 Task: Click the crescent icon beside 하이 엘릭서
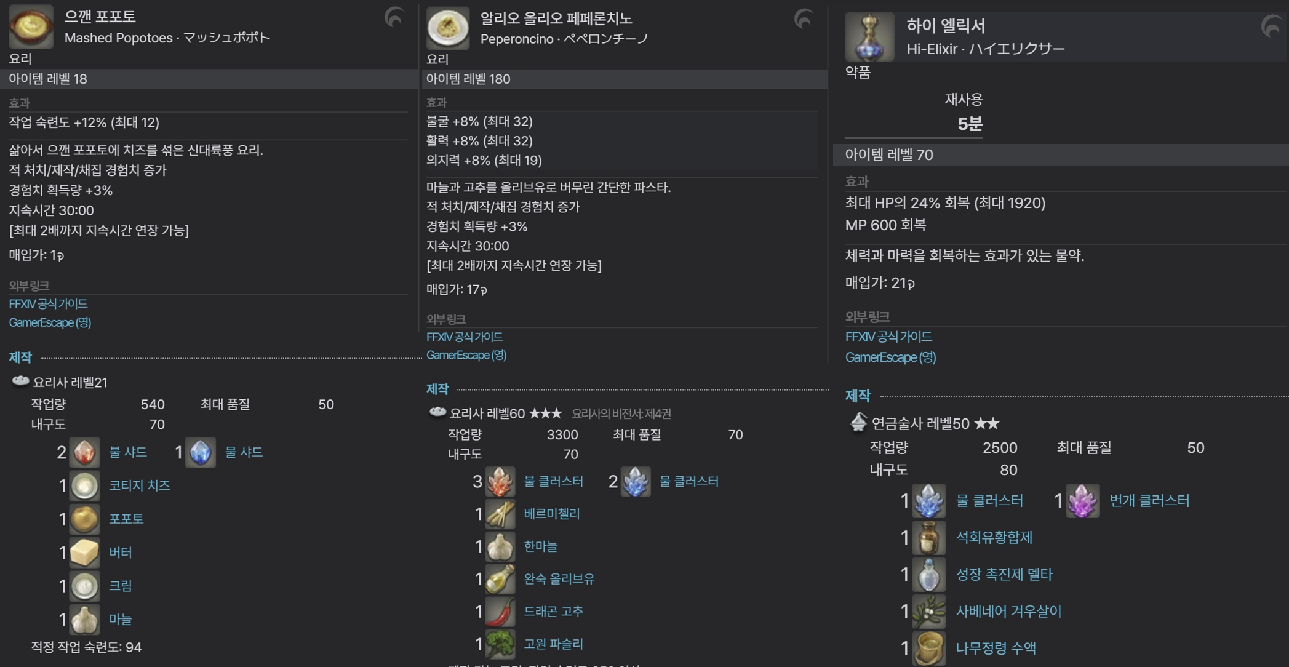tap(1271, 26)
